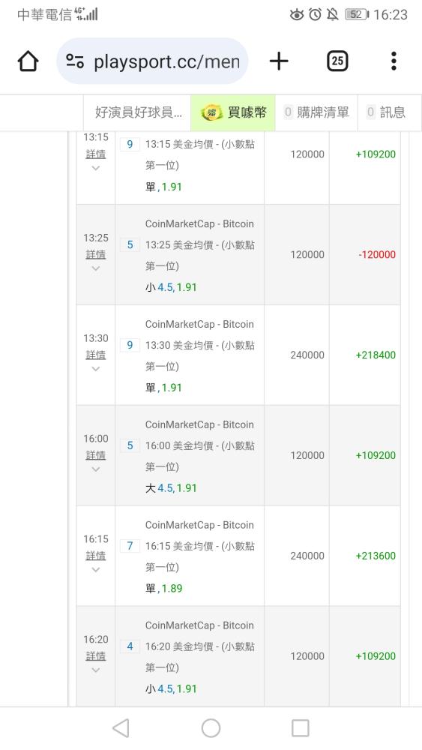Open the browser three-dot menu
Screen dimensions: 422x750
(394, 61)
